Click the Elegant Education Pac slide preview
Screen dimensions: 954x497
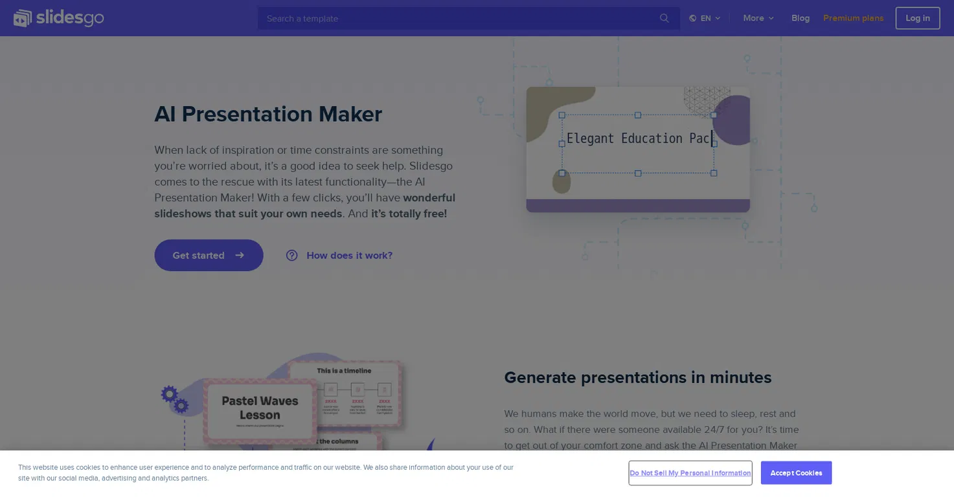pos(638,149)
